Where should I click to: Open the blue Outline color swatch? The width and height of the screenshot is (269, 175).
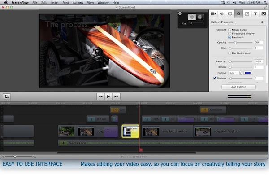pos(248,73)
